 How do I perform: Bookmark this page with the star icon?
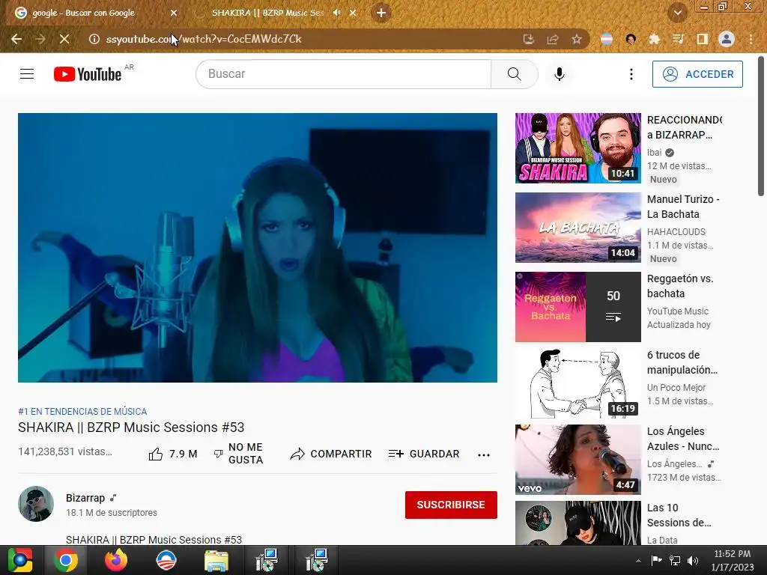577,39
